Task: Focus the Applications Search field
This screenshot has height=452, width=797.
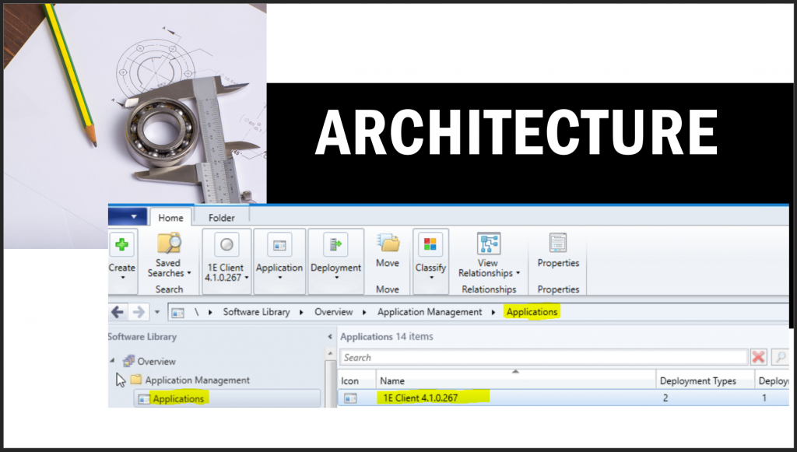Action: tap(544, 357)
